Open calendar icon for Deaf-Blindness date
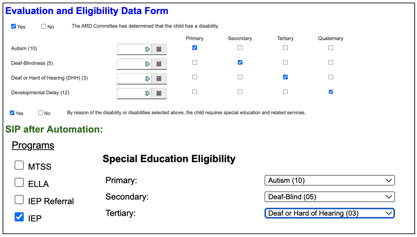The height and width of the screenshot is (237, 417). [159, 64]
